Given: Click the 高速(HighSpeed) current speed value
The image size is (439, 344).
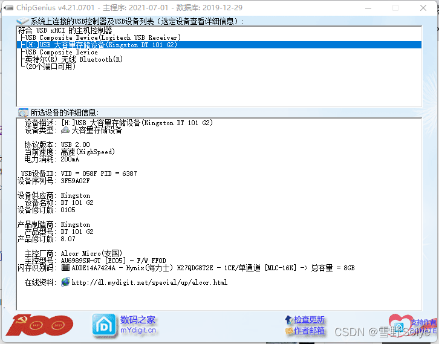Looking at the screenshot, I should tap(88, 152).
